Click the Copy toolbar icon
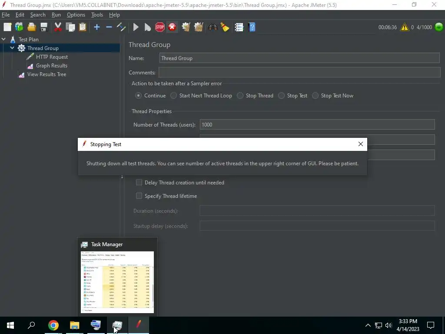The image size is (445, 334). tap(70, 27)
